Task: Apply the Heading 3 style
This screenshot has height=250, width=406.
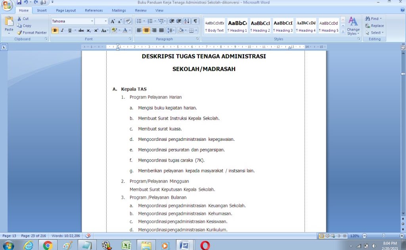Action: coord(283,26)
